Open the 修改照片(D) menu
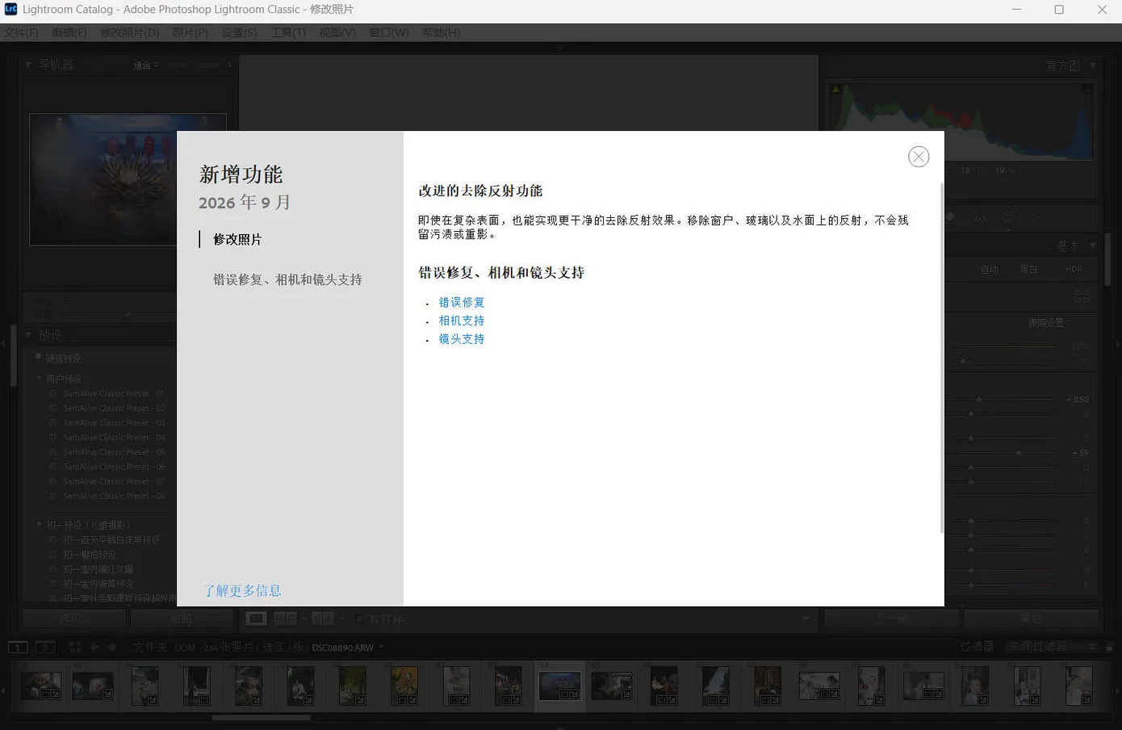The height and width of the screenshot is (730, 1122). [x=130, y=32]
